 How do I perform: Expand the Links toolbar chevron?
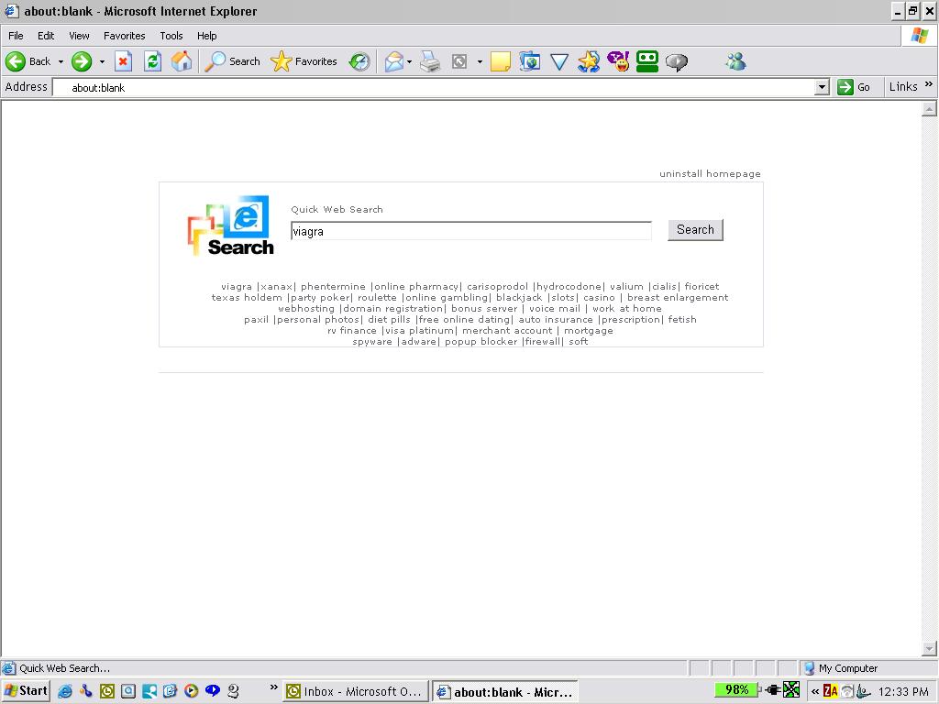pyautogui.click(x=928, y=85)
